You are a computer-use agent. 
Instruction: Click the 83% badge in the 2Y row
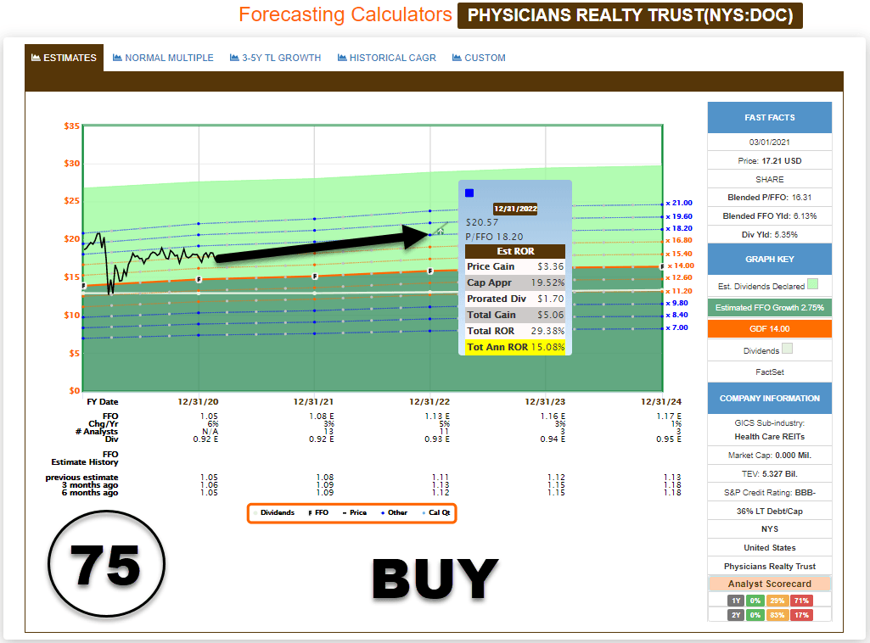tap(777, 615)
